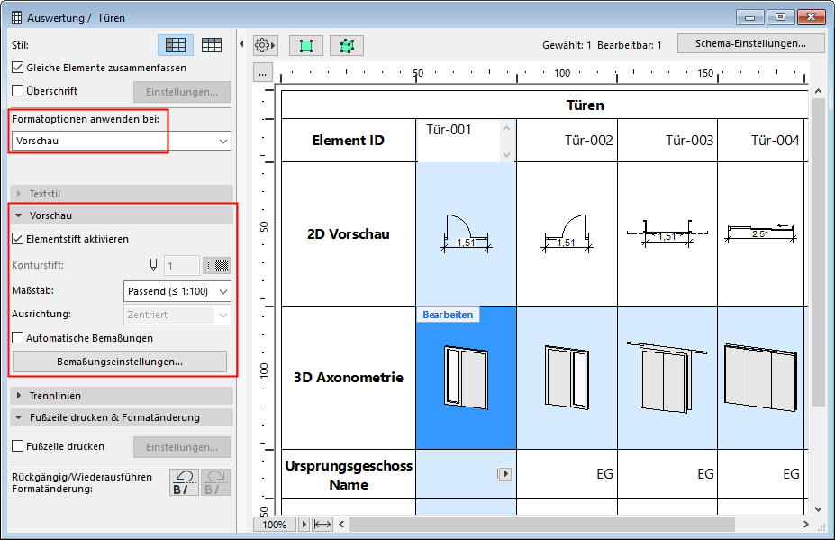Click the Tür-003 ID cell
Viewport: 835px width, 540px height.
point(667,141)
